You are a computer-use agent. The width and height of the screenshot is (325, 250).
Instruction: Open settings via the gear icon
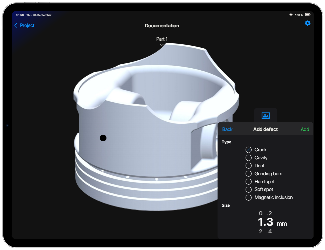pos(308,23)
